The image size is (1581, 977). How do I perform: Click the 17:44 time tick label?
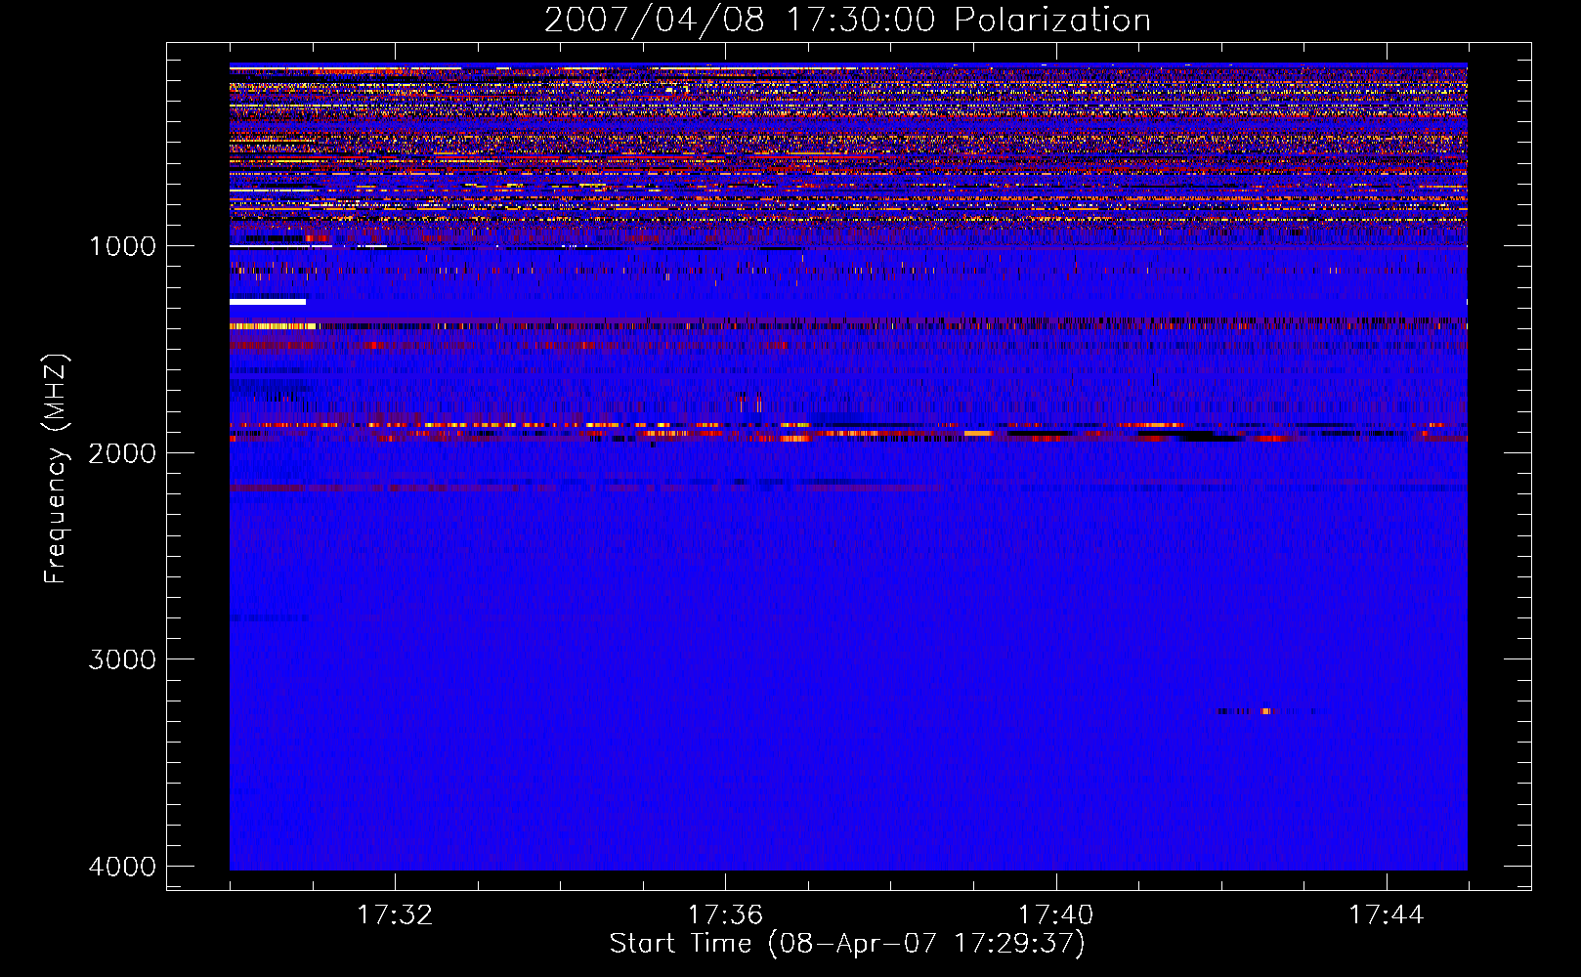click(x=1387, y=915)
